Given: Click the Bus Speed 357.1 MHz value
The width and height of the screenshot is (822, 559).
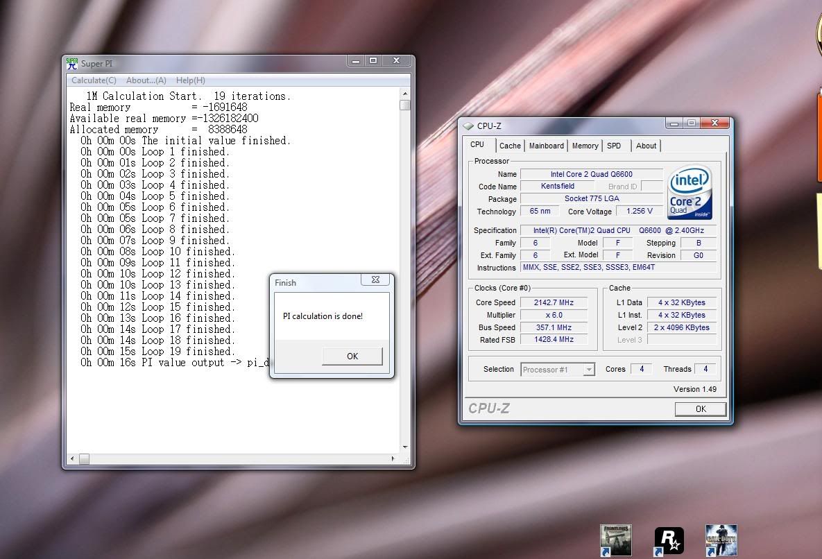Looking at the screenshot, I should [554, 327].
